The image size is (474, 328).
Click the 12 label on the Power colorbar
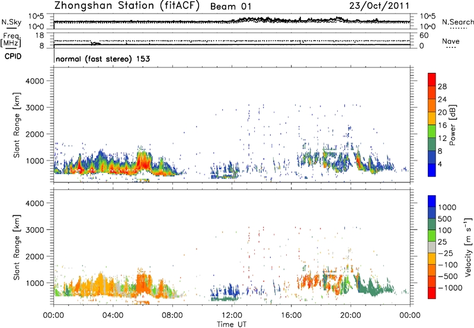coord(442,139)
